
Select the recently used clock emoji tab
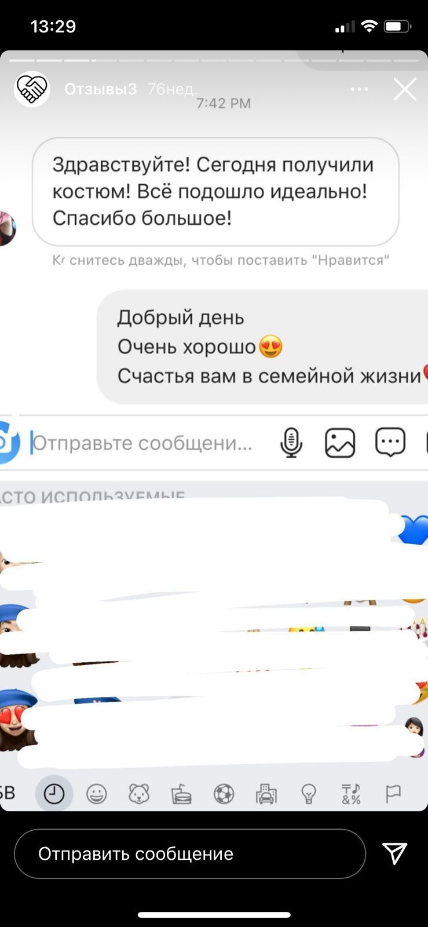click(54, 794)
